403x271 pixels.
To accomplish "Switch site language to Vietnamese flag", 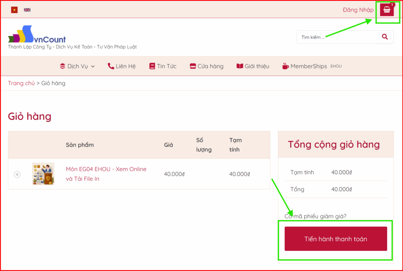I will tap(15, 10).
